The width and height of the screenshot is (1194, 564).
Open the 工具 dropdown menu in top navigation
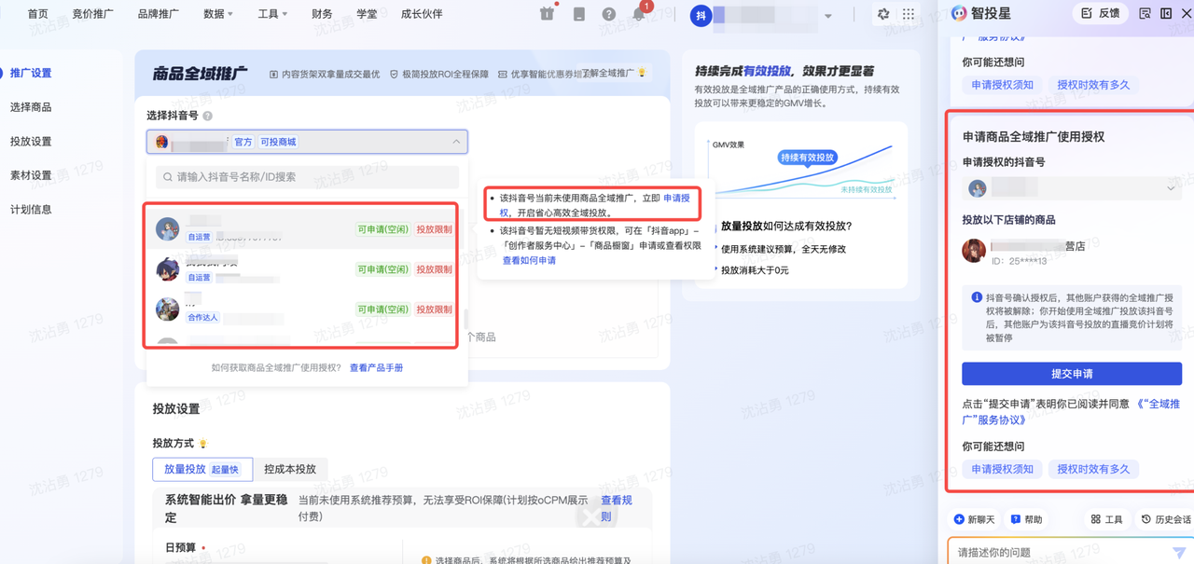coord(272,14)
